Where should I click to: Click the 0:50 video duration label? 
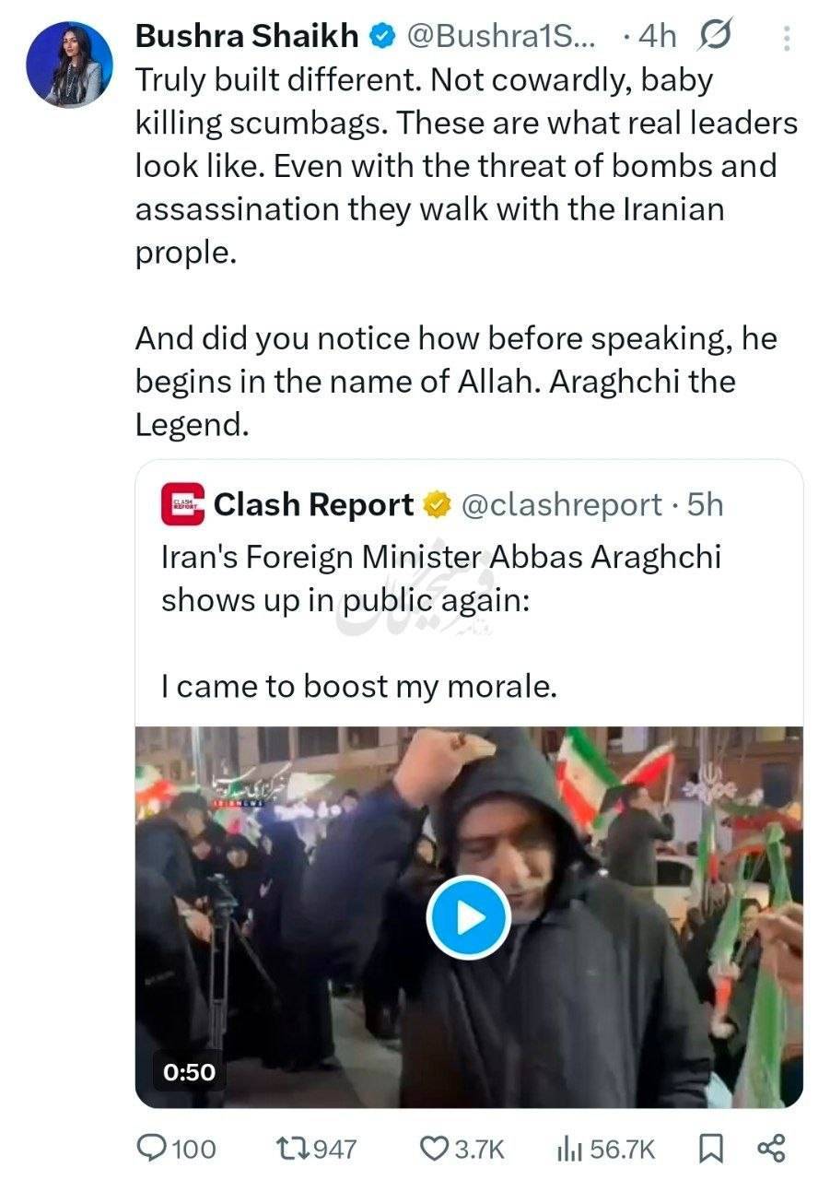click(x=189, y=1072)
